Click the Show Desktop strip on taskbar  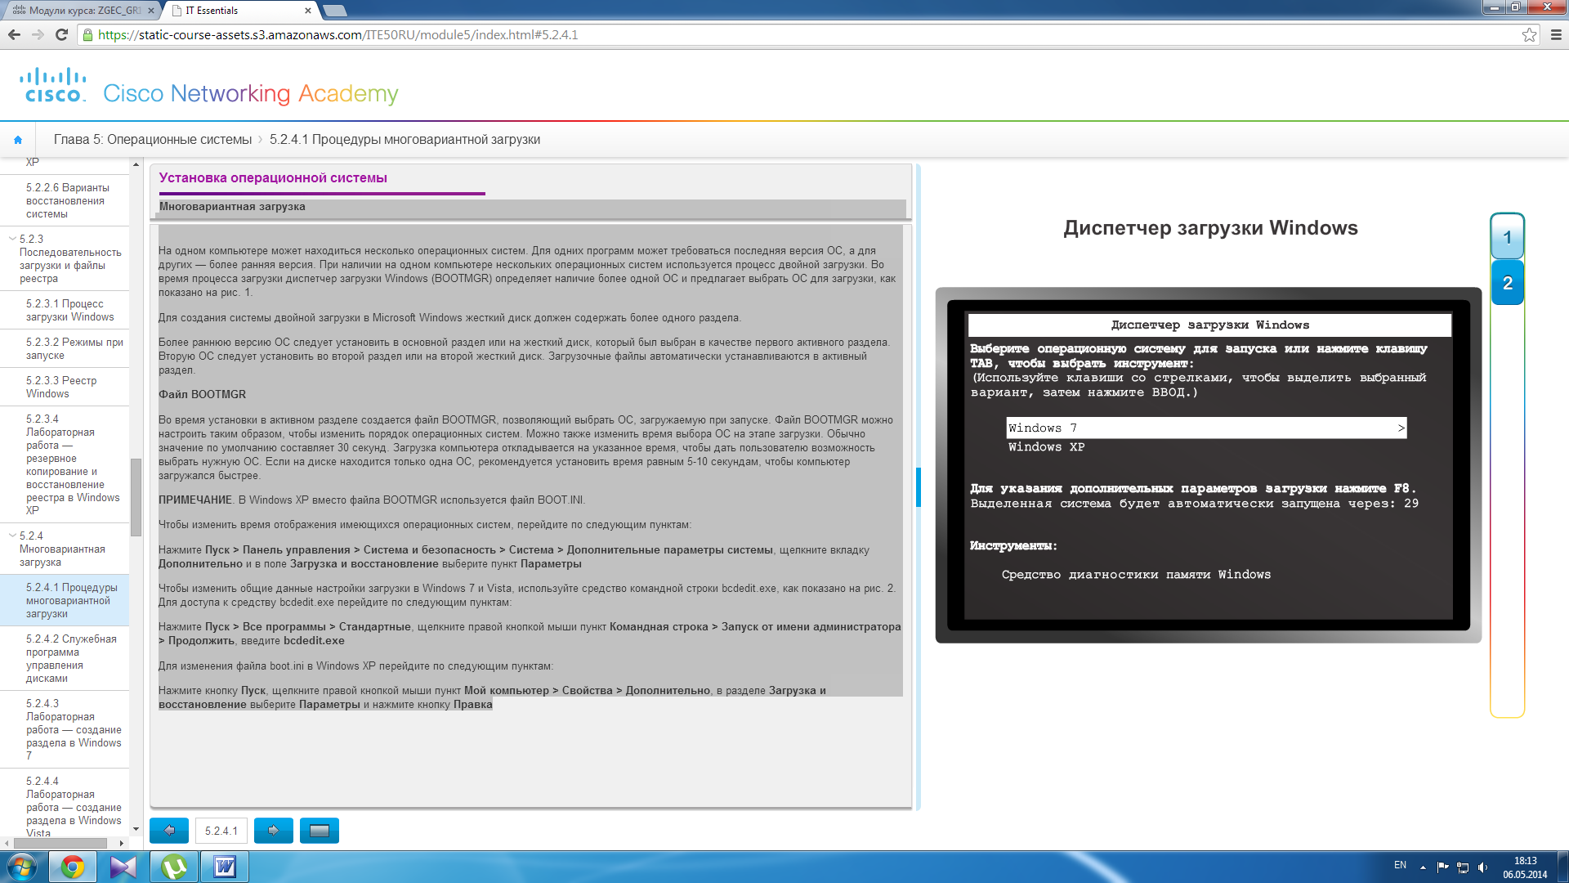(x=1562, y=867)
